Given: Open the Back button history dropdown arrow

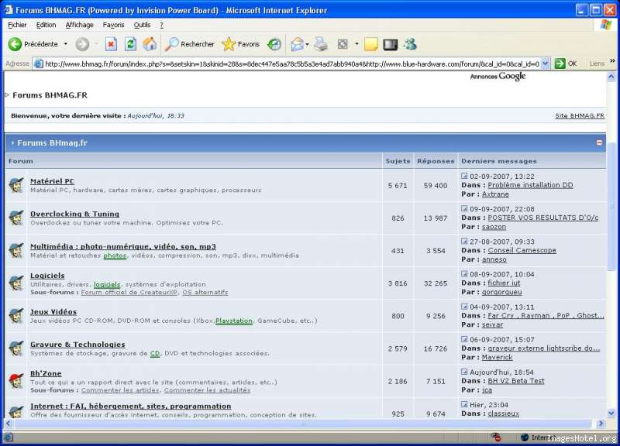Looking at the screenshot, I should (x=66, y=44).
